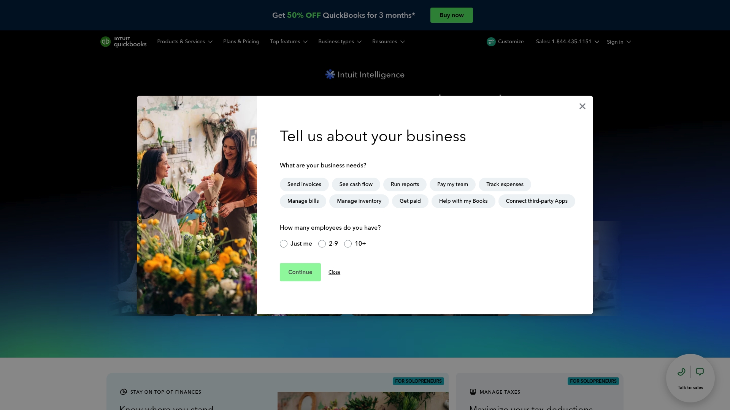The image size is (730, 410).
Task: Toggle the Track expenses chip
Action: (x=505, y=184)
